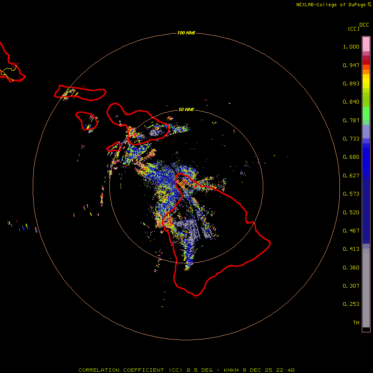This screenshot has height=373, width=373.
Task: Click the 1.000 color scale value
Action: [351, 46]
